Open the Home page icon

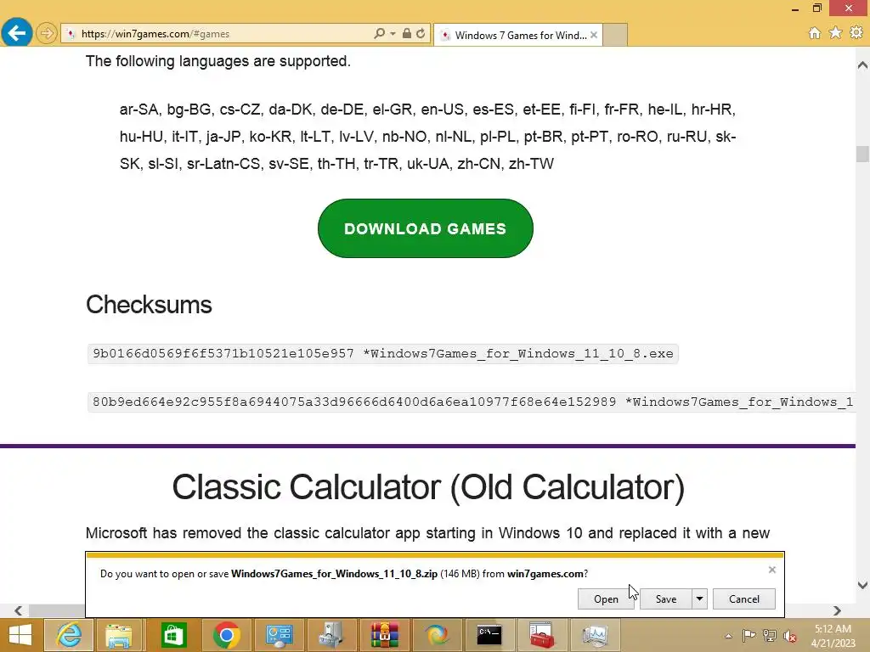coord(815,33)
